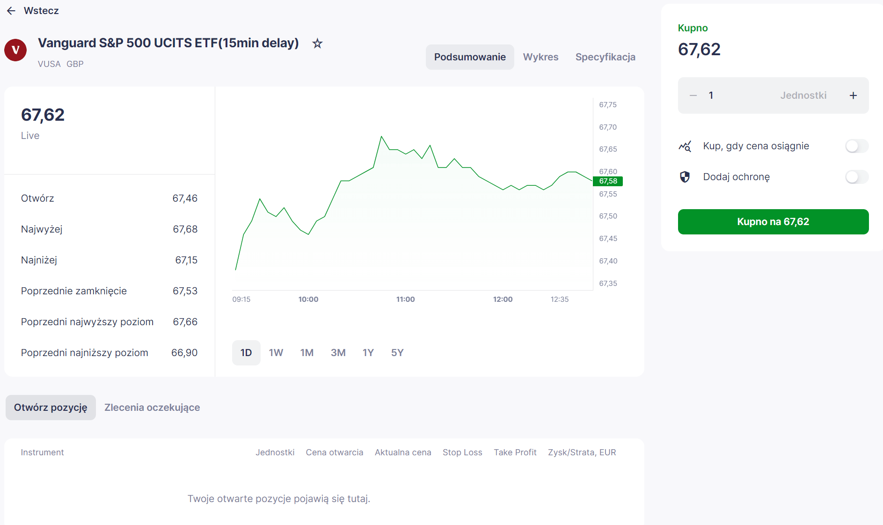This screenshot has width=883, height=525.
Task: Click the units quantity input field
Action: point(773,95)
